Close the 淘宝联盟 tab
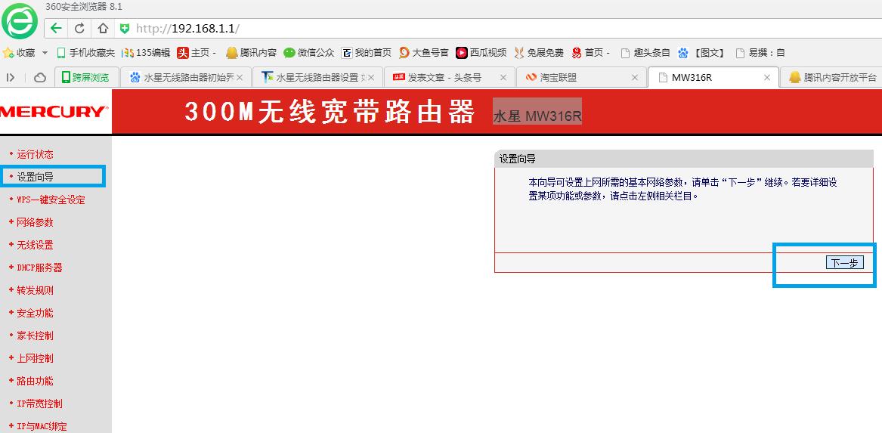 tap(635, 78)
